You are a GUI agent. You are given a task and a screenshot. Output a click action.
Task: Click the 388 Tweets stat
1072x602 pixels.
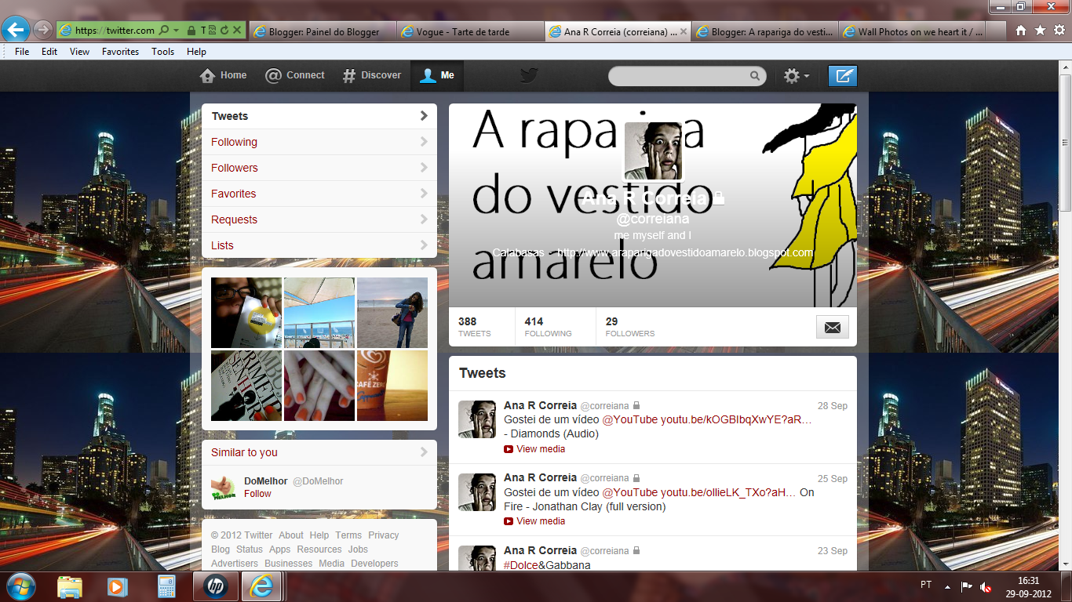[x=475, y=327]
